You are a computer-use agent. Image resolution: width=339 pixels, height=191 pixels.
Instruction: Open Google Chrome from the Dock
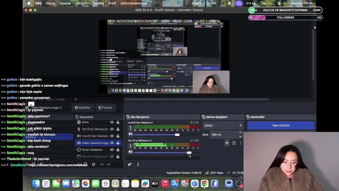click(x=204, y=184)
